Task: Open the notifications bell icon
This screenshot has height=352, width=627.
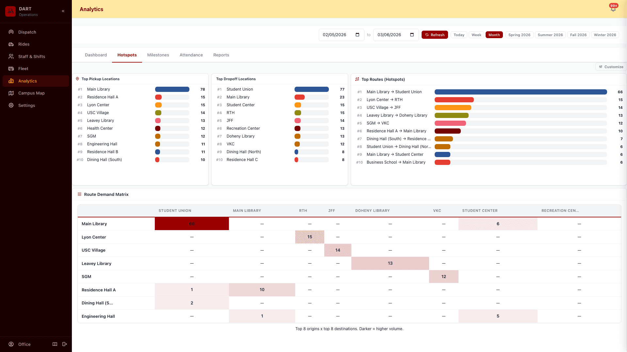Action: [x=613, y=9]
